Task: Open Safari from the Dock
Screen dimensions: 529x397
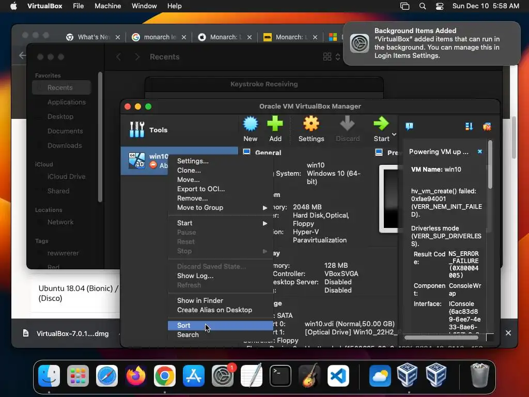Action: [x=107, y=376]
